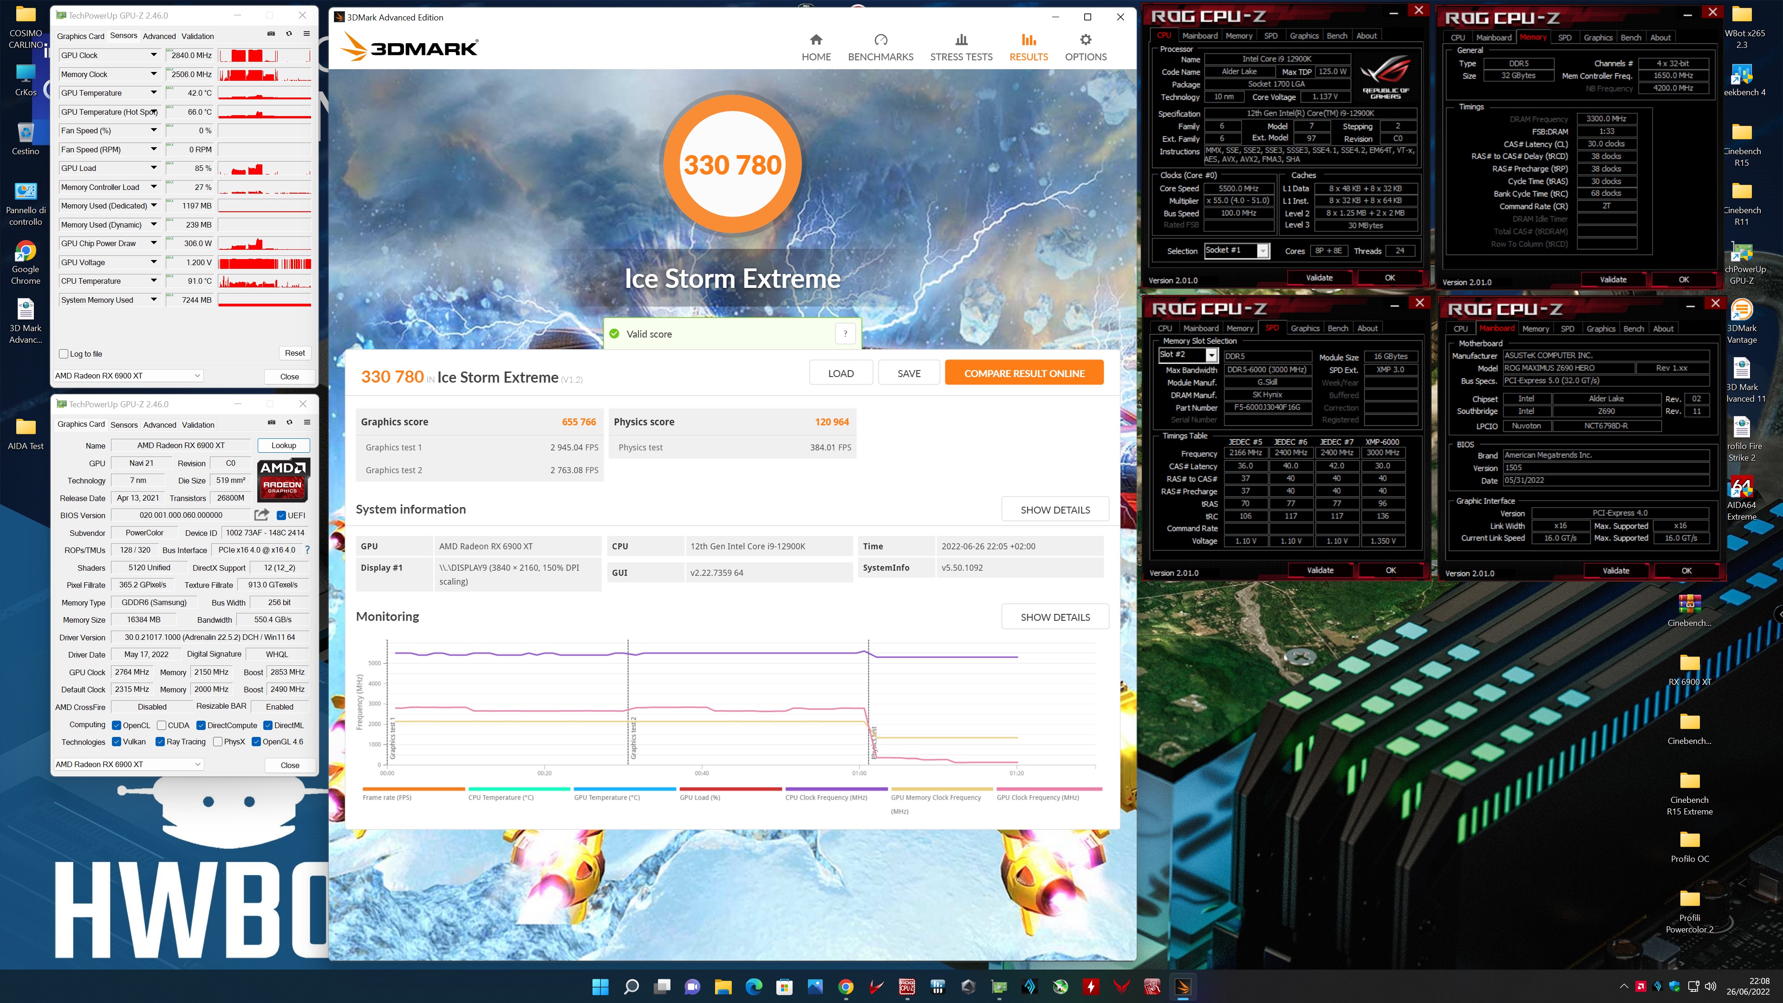1783x1003 pixels.
Task: Open Slot #2 memory slot dropdown
Action: (x=1188, y=355)
